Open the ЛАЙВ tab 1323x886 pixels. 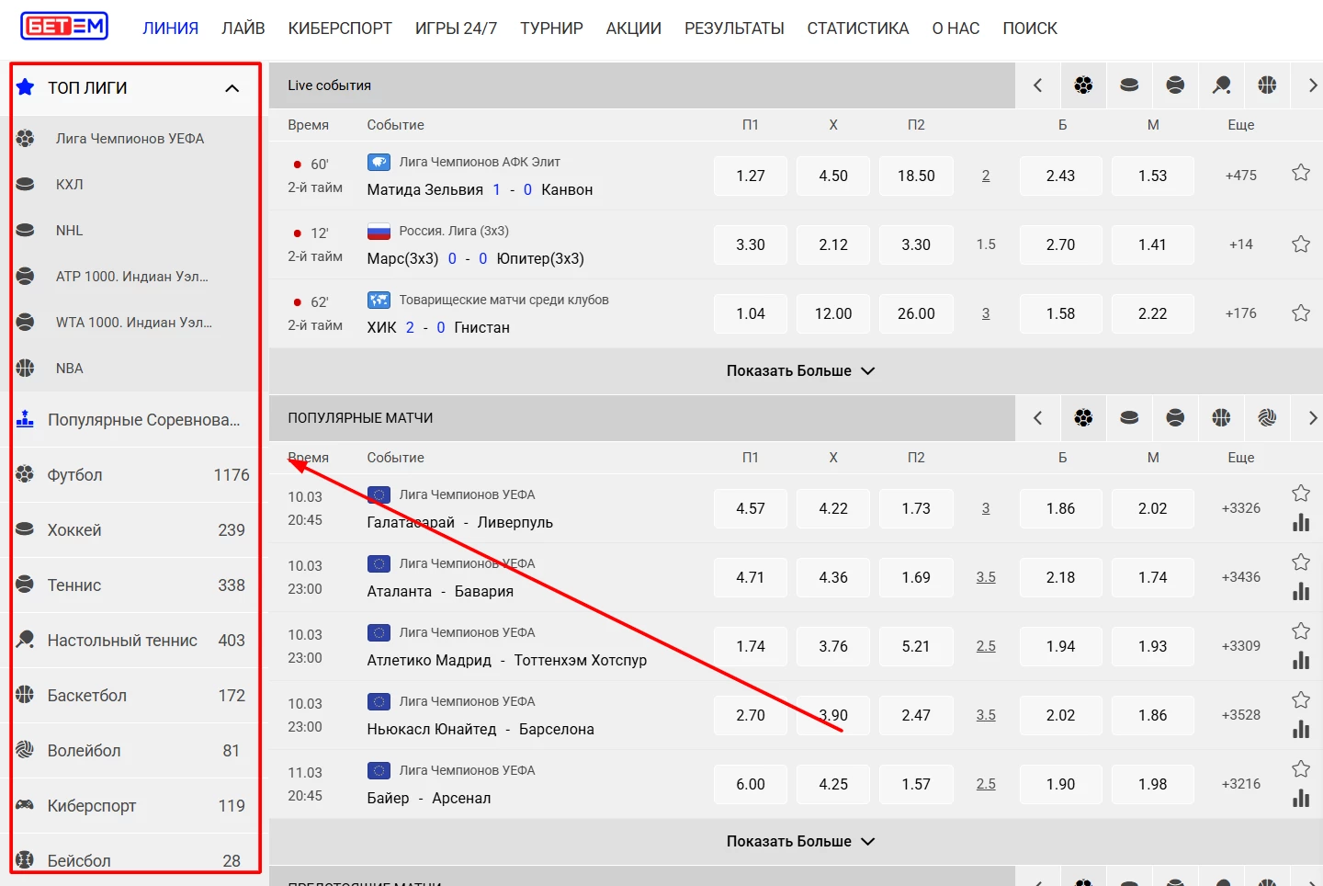point(243,28)
